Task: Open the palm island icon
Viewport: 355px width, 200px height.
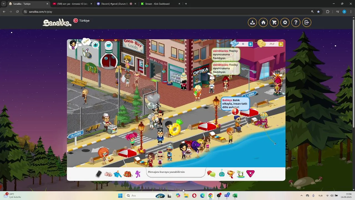Action: pos(240,174)
